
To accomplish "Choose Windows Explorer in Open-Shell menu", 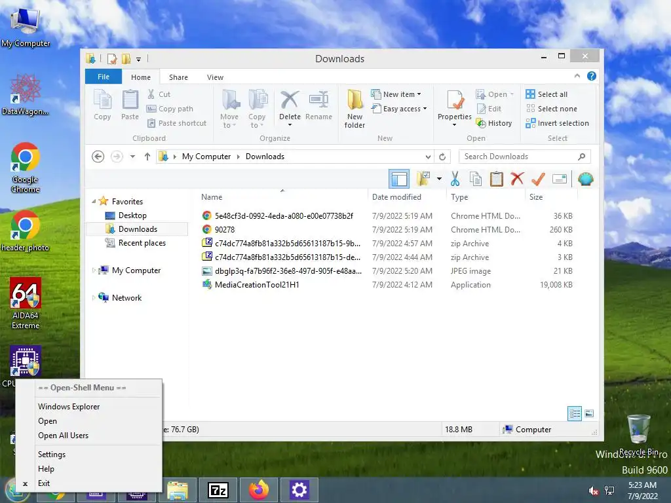I will (x=69, y=406).
